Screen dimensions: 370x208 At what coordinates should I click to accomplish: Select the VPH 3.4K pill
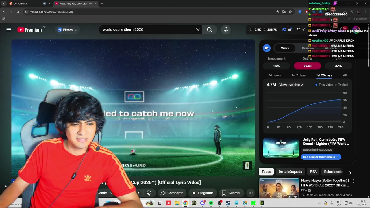point(338,66)
